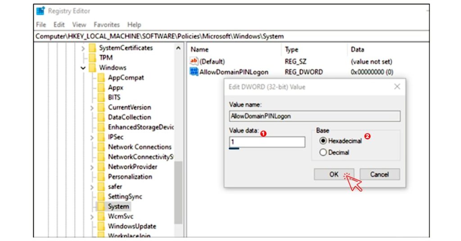Click the SystemCertificates folder icon
The height and width of the screenshot is (241, 461).
(92, 48)
